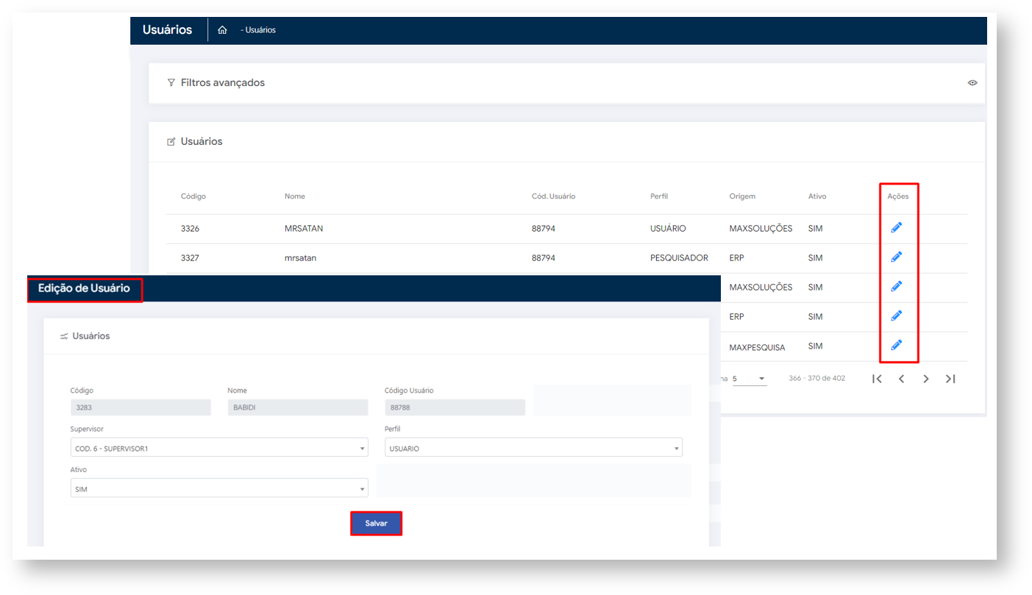Open the Ativo dropdown
The width and height of the screenshot is (1032, 595).
tap(219, 488)
